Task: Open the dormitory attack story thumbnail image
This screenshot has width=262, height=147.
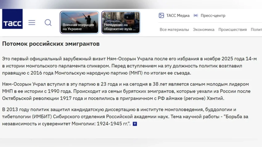Action: (x=121, y=17)
